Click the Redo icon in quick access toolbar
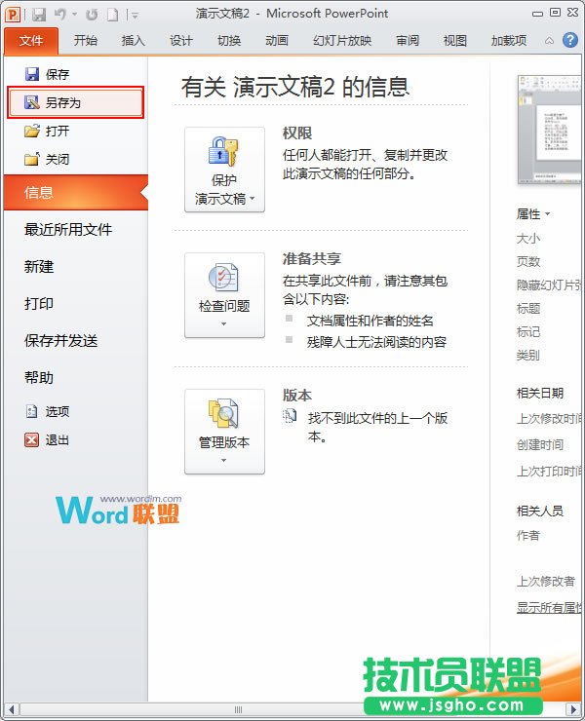This screenshot has height=721, width=585. 92,15
